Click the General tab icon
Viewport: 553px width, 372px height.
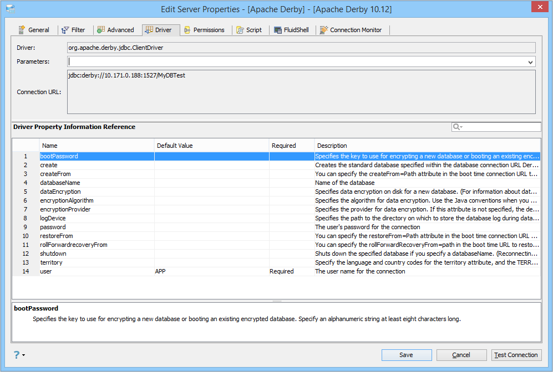(x=22, y=30)
